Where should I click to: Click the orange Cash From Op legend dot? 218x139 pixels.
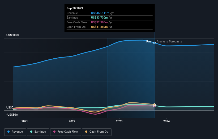point(86,132)
